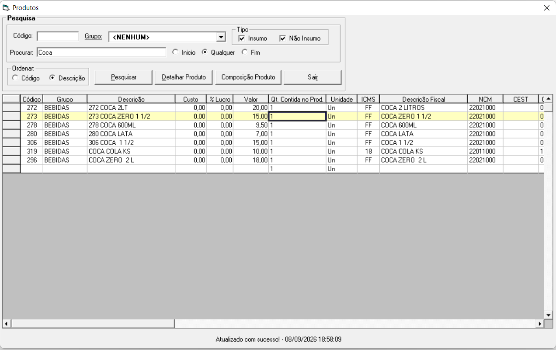Viewport: 556px width, 350px height.
Task: Click the NCM cell '22011000'
Action: click(x=485, y=151)
